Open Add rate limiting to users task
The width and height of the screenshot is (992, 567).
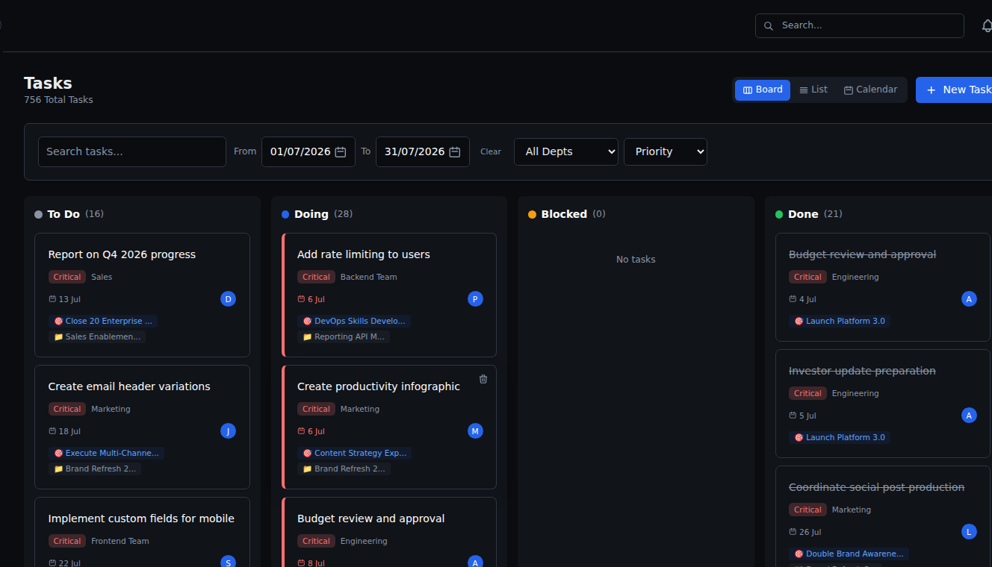(x=364, y=254)
